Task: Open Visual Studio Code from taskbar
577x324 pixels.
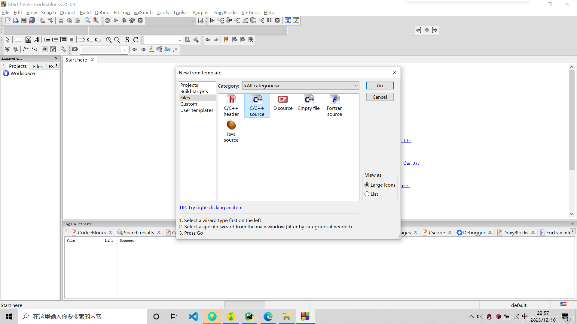Action: click(x=194, y=316)
